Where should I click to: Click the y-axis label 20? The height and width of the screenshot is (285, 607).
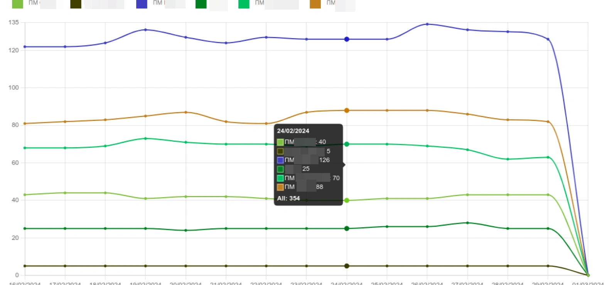pos(15,238)
